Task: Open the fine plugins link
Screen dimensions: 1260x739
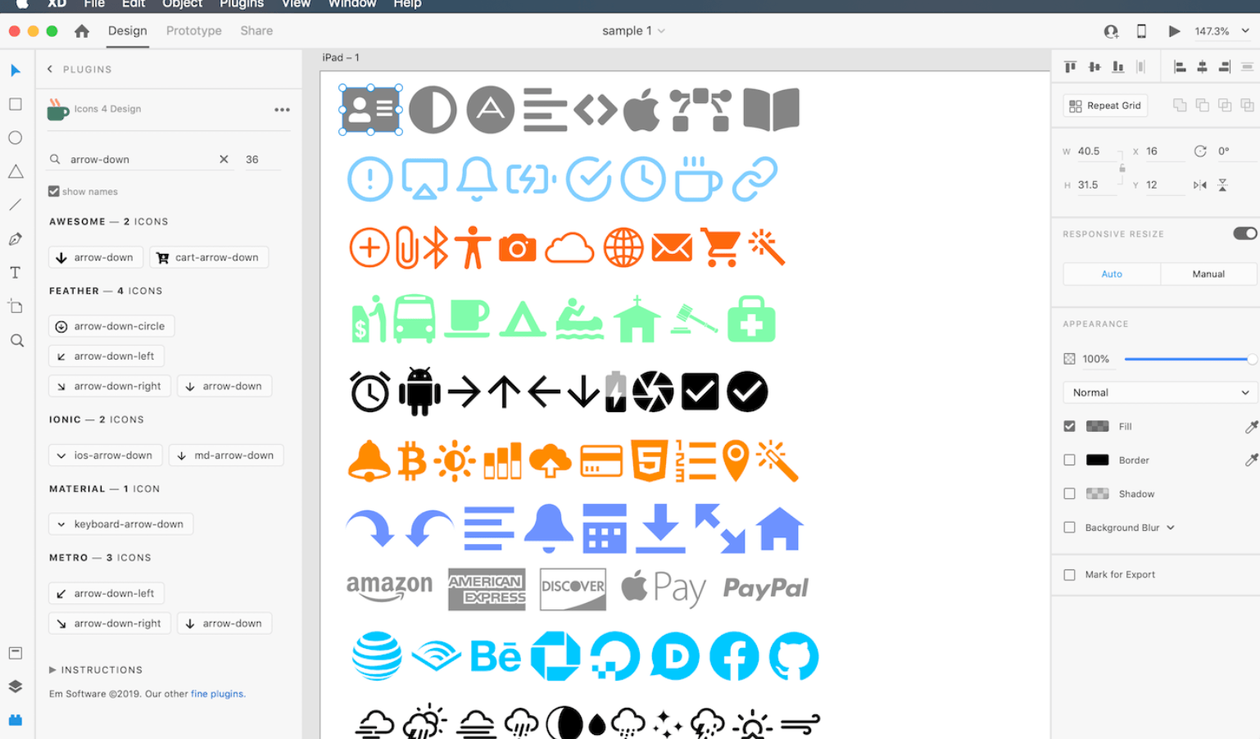Action: click(217, 694)
